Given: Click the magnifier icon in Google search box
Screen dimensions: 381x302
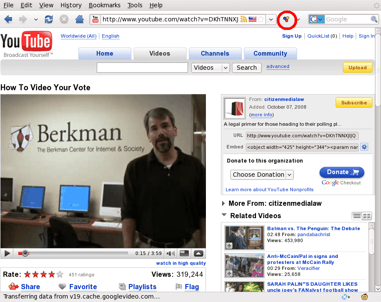Looking at the screenshot, I should coord(374,19).
